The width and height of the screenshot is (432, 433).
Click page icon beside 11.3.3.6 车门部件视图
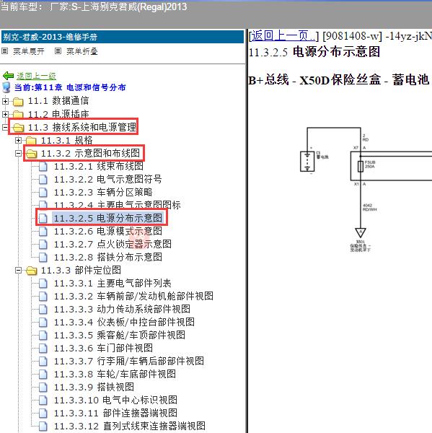pyautogui.click(x=43, y=349)
